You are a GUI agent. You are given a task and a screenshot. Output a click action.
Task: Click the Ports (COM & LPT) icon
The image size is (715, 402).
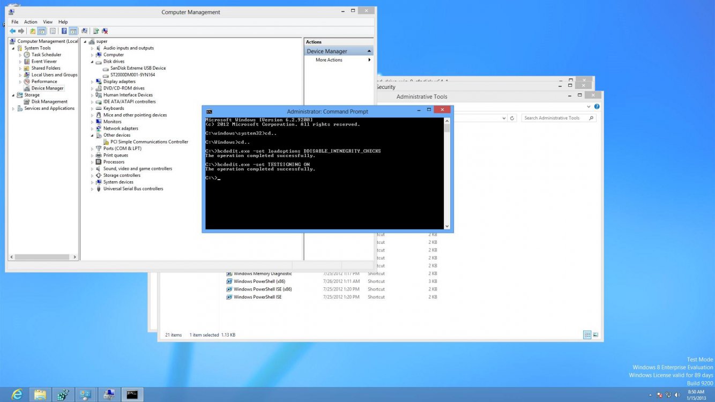[x=99, y=148]
